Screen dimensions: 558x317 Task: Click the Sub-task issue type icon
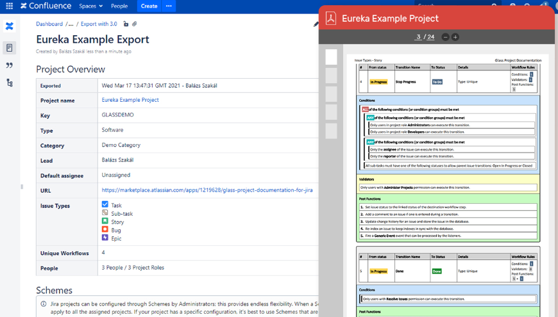click(x=105, y=213)
